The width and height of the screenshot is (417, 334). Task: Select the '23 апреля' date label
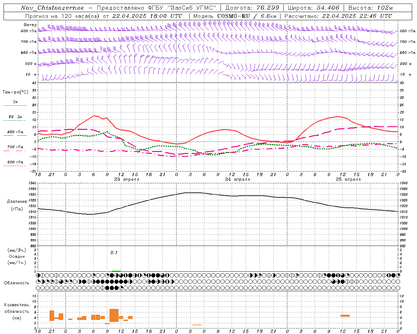[126, 179]
